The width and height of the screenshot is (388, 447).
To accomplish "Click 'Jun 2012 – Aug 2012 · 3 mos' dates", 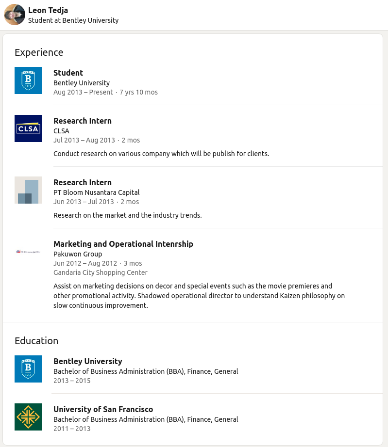I will (98, 263).
